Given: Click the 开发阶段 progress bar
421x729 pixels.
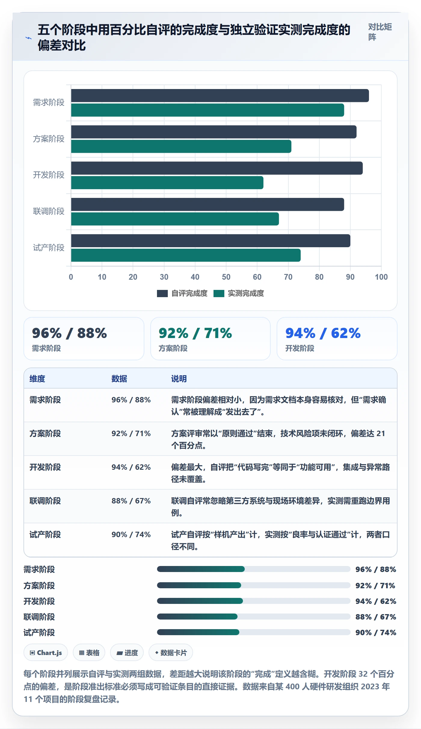Looking at the screenshot, I should (254, 601).
